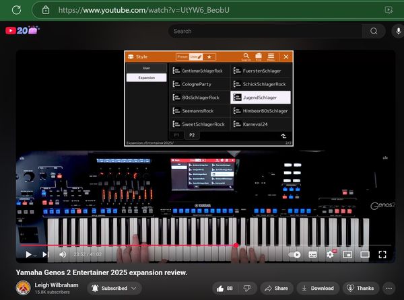The image size is (404, 300).
Task: Select Expansion category in Style sidebar
Action: tap(146, 77)
